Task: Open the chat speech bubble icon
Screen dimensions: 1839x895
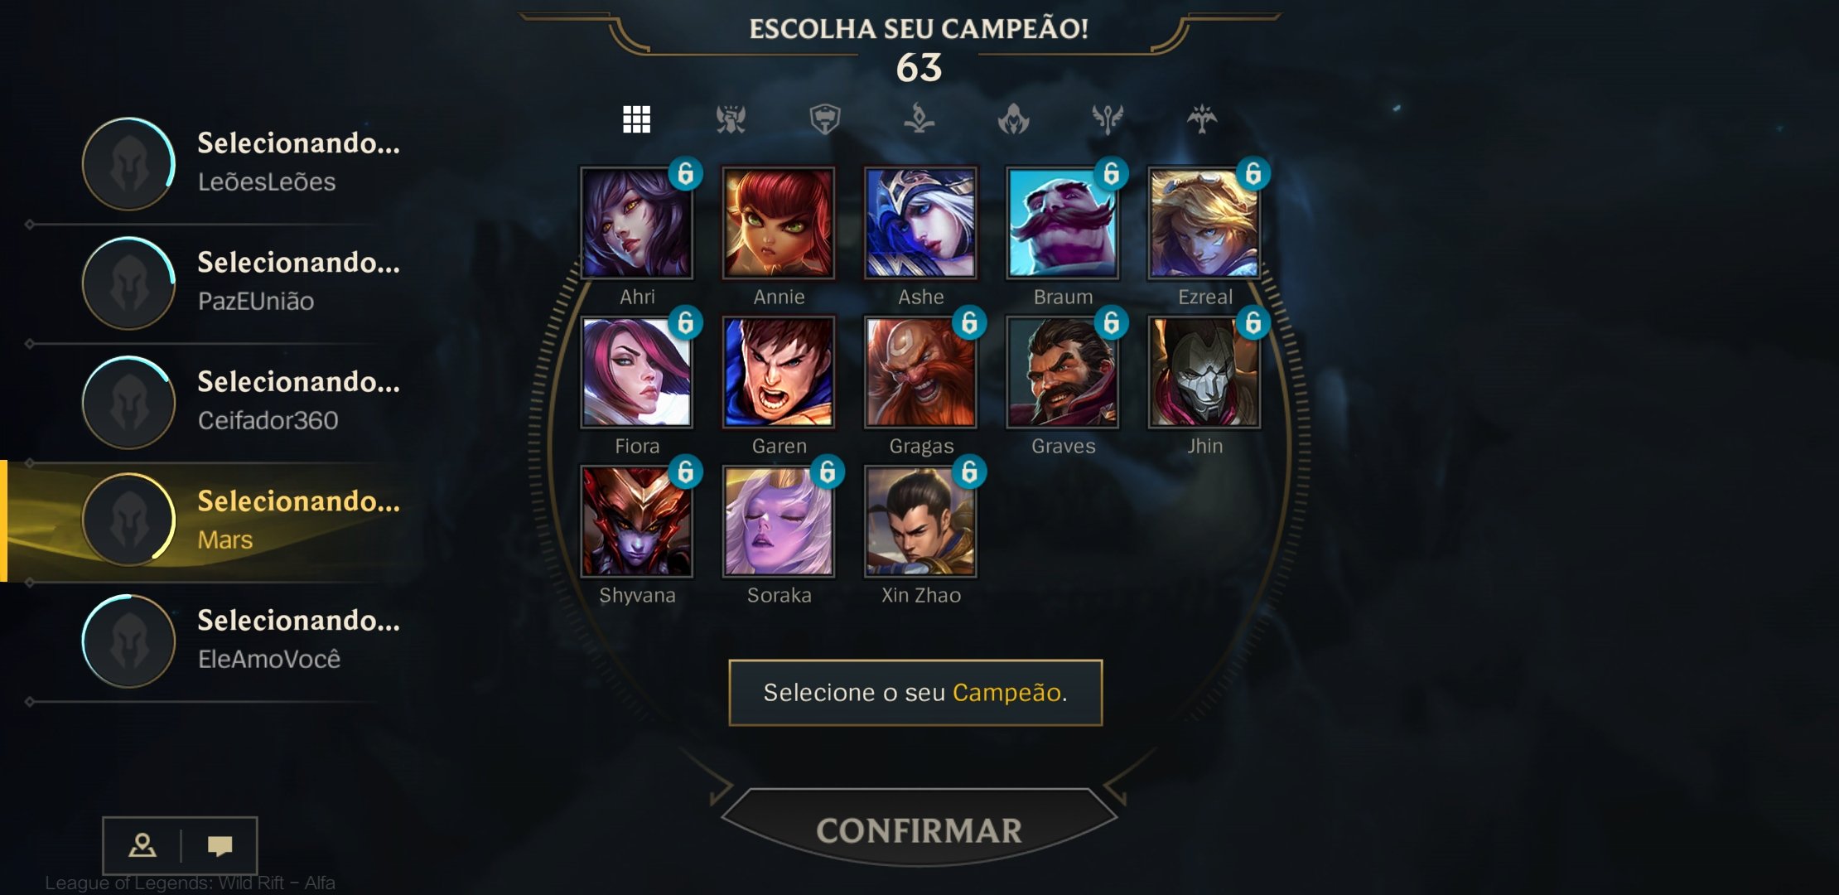Action: pos(220,845)
